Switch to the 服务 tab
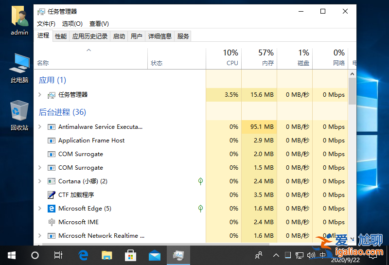Screen dimensions: 389x265 [x=183, y=36]
